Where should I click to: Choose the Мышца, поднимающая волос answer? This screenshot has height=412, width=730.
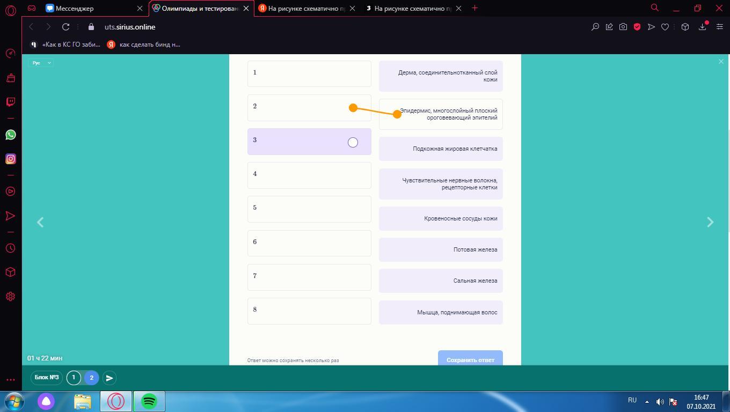tap(441, 312)
